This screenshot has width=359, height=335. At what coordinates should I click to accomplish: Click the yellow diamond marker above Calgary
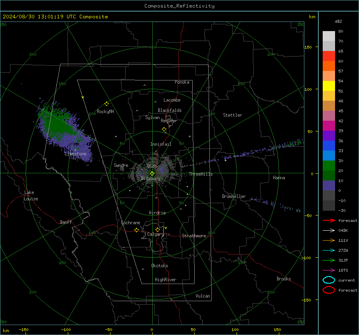[x=158, y=229]
